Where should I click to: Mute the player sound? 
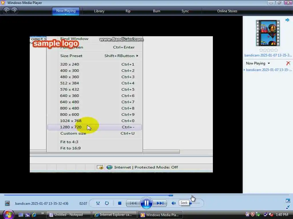click(173, 203)
